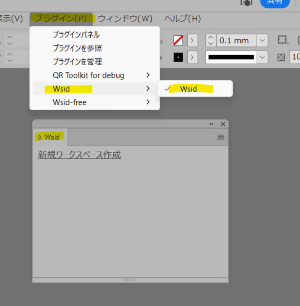Screen dimensions: 300x306
Task: Open stroke options arrow next to black swatch
Action: click(x=192, y=57)
